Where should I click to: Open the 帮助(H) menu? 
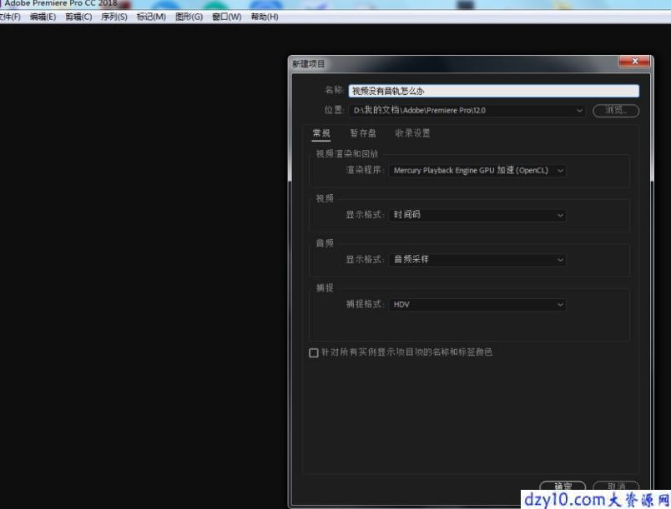click(x=264, y=17)
